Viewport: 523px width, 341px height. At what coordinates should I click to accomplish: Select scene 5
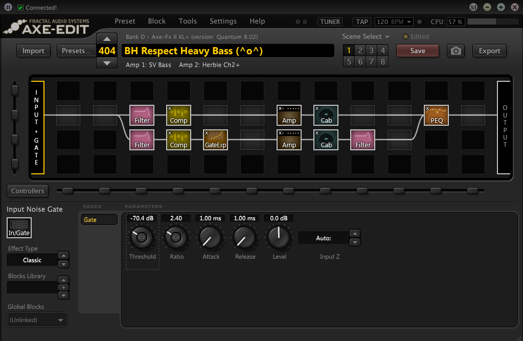click(x=349, y=62)
